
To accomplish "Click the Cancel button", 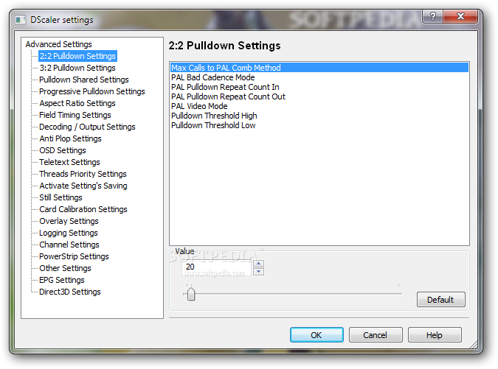I will 376,335.
